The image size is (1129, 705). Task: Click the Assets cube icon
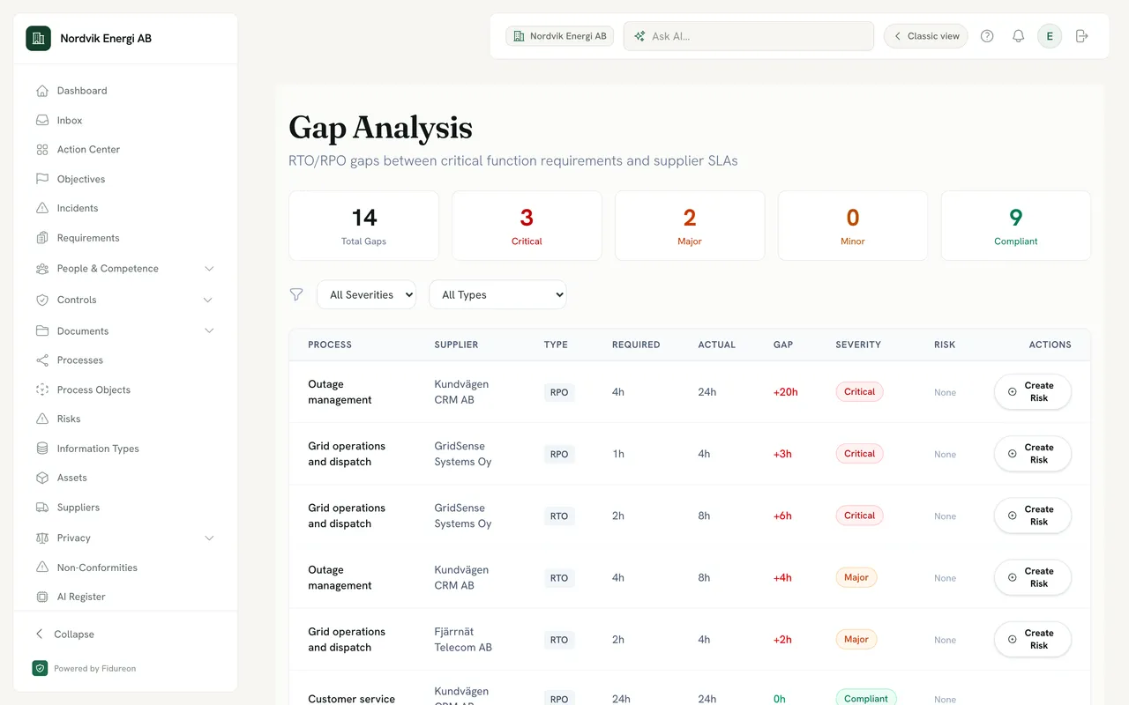click(42, 478)
